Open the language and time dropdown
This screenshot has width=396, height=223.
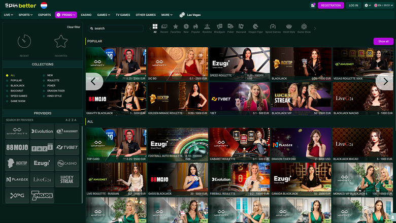383,5
